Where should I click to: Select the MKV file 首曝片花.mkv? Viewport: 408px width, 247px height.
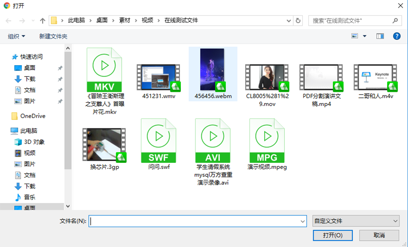[104, 70]
